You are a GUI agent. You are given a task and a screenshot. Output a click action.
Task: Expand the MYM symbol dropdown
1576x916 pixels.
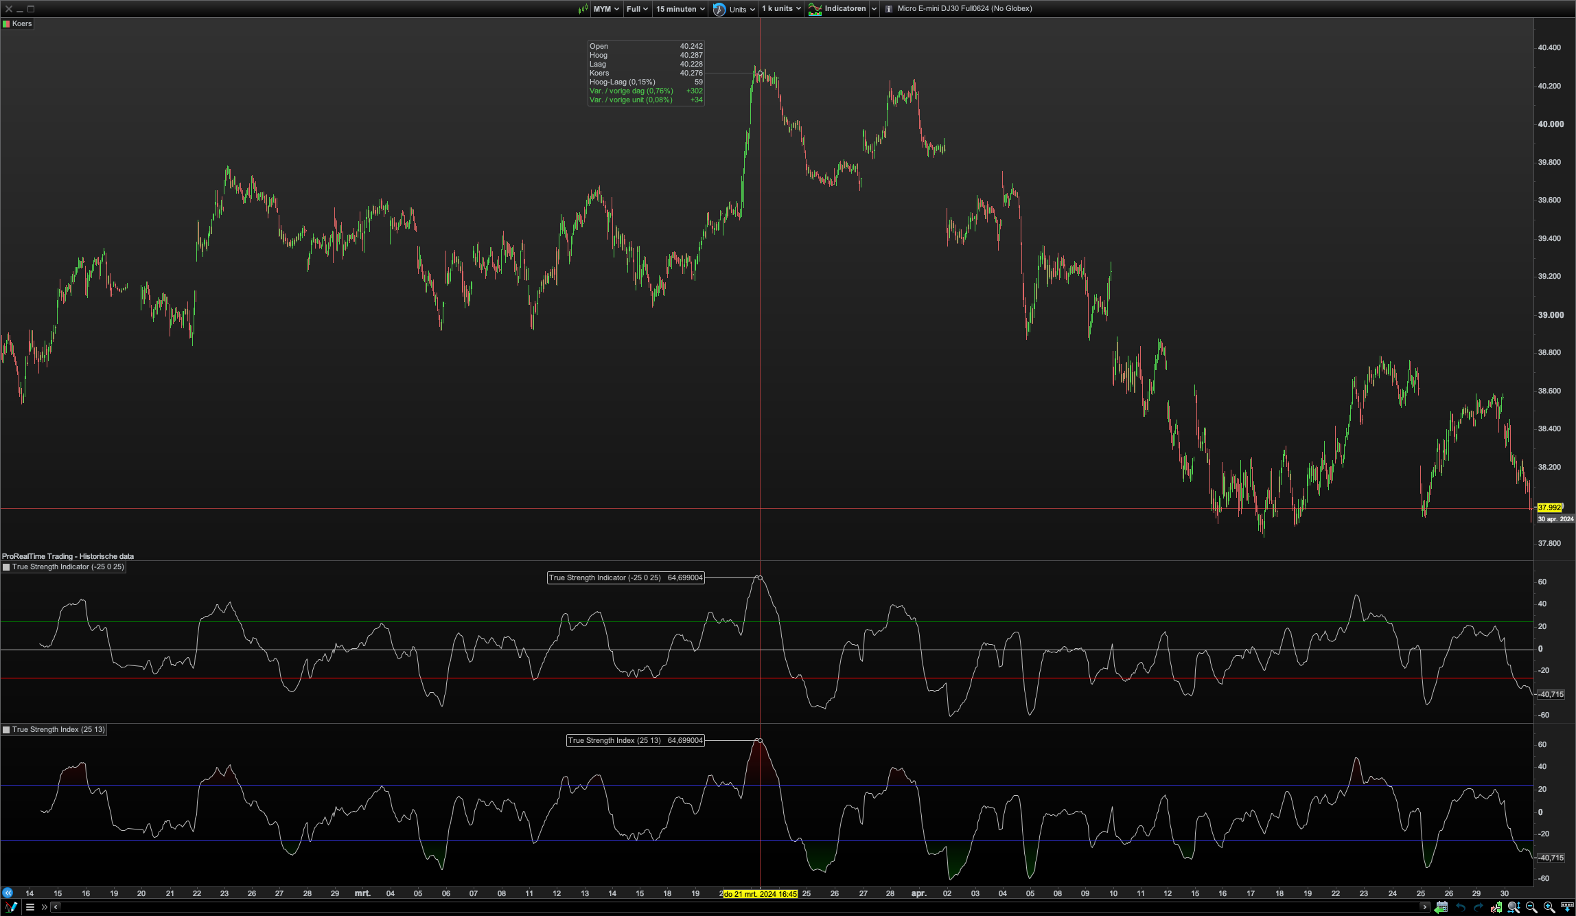[606, 9]
